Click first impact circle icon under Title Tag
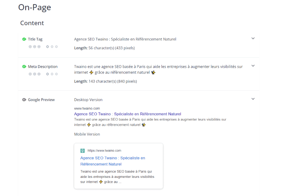 click(30, 47)
